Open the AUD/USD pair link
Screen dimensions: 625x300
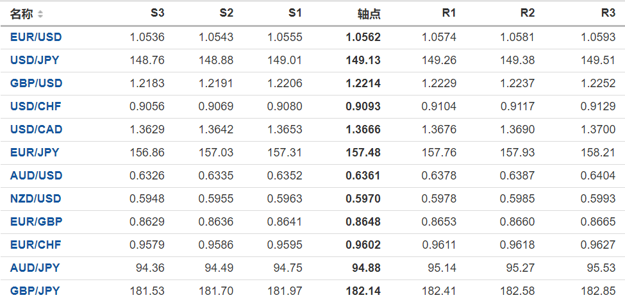[x=36, y=176]
